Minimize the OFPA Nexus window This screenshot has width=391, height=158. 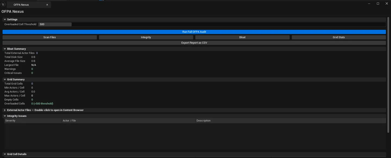(369, 4)
